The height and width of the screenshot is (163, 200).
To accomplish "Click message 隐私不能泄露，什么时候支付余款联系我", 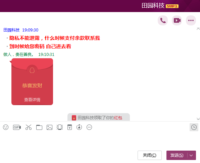I will point(55,38).
